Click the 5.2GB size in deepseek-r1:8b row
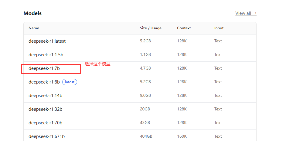 coord(145,82)
